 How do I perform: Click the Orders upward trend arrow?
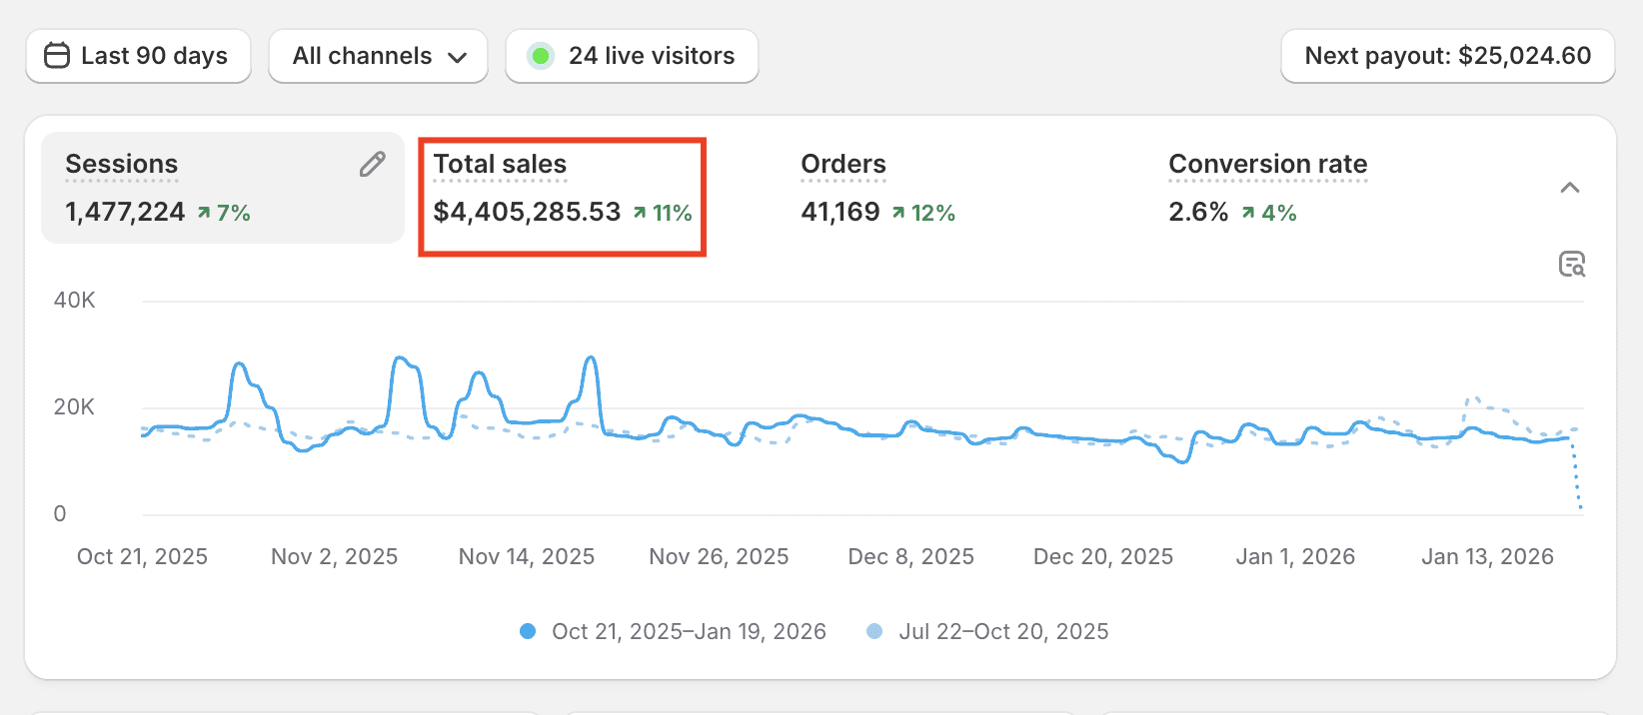tap(898, 213)
